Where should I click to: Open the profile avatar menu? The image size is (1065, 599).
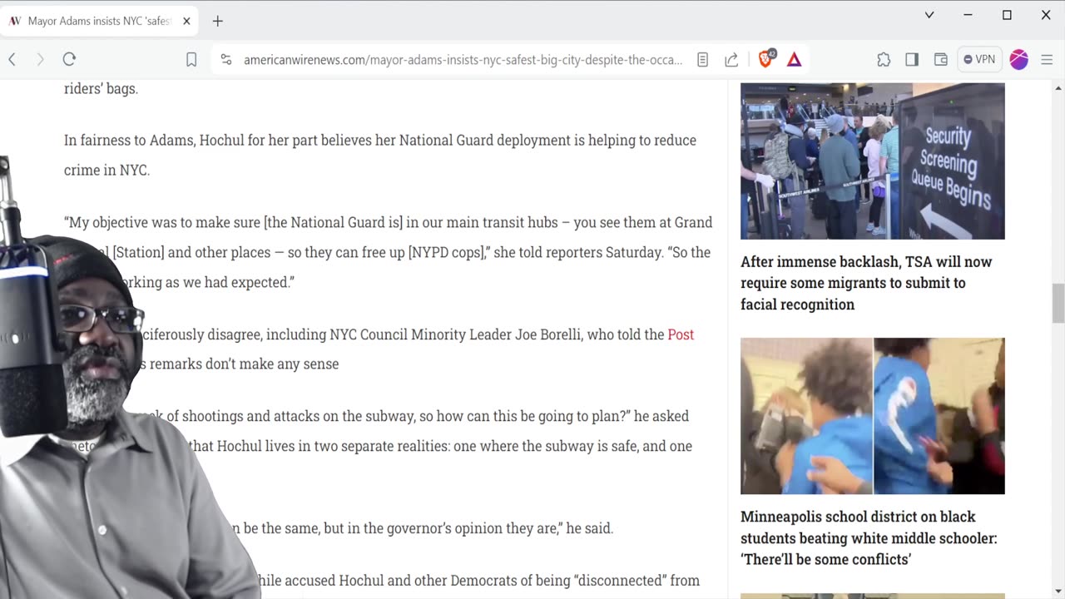[1019, 59]
